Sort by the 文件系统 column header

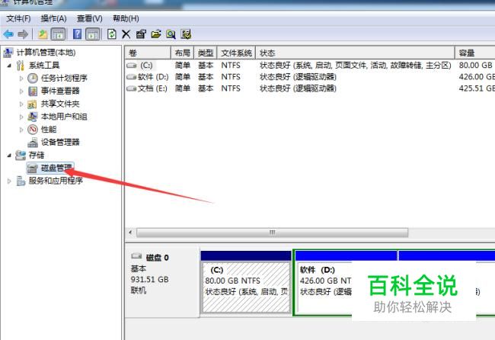pos(236,53)
